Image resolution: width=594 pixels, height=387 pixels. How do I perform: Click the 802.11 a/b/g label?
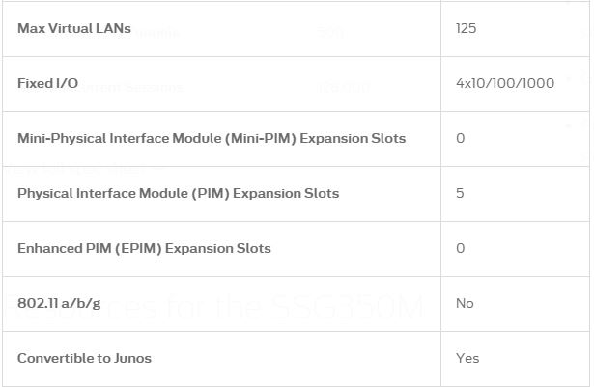tap(59, 304)
